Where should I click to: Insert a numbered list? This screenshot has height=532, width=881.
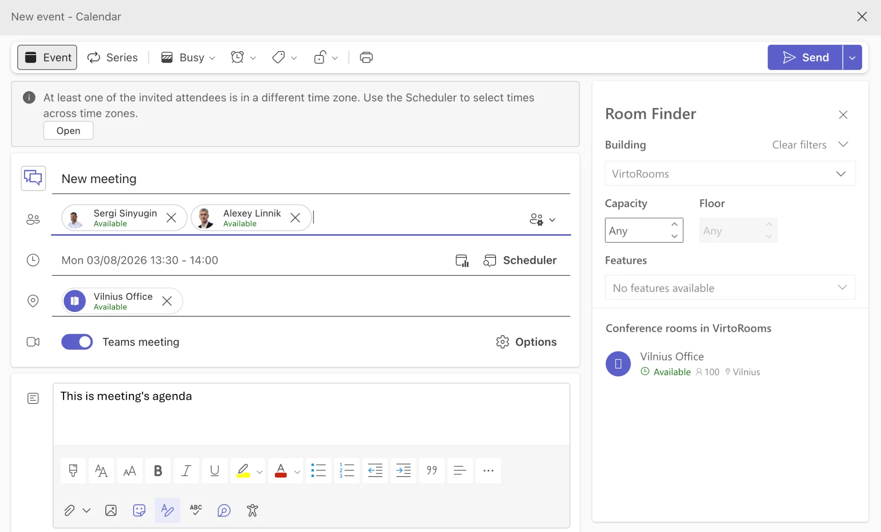pyautogui.click(x=347, y=471)
